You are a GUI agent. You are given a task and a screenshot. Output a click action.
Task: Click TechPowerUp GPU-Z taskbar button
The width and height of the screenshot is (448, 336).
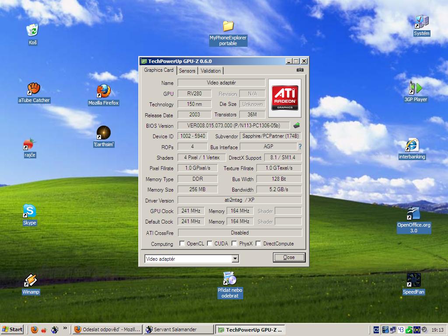click(250, 330)
